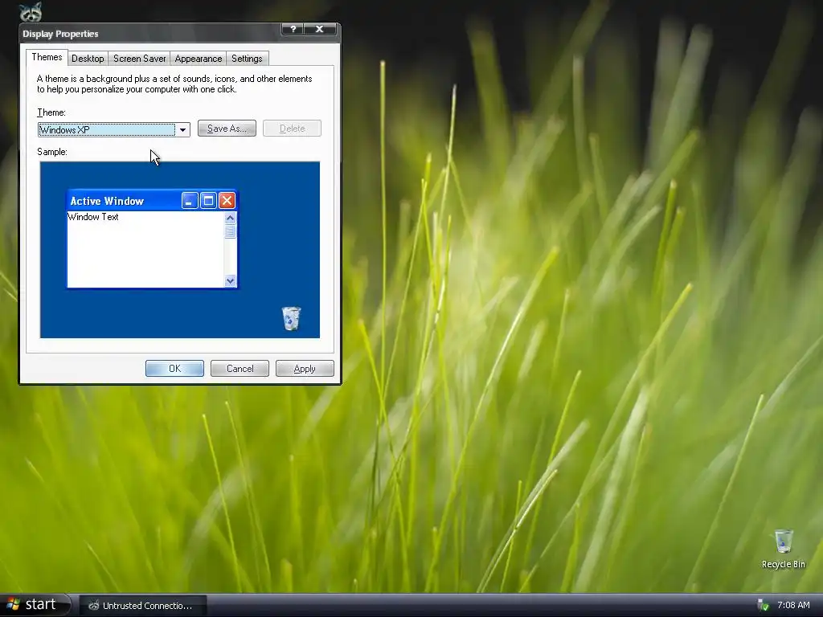Open the Recycle Bin desktop icon
Screen dimensions: 823x617
point(783,549)
